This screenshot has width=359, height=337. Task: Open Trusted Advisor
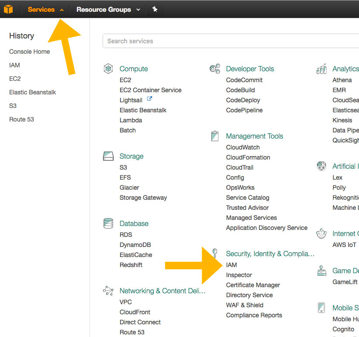coord(248,208)
